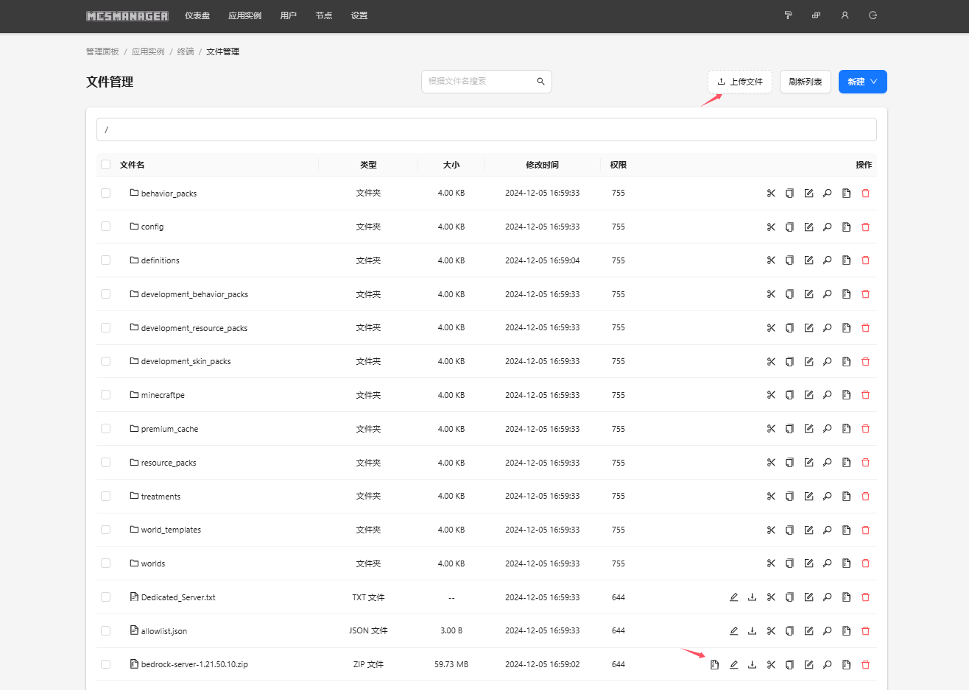Open the layout blocks icon in header
This screenshot has width=969, height=690.
(x=816, y=15)
